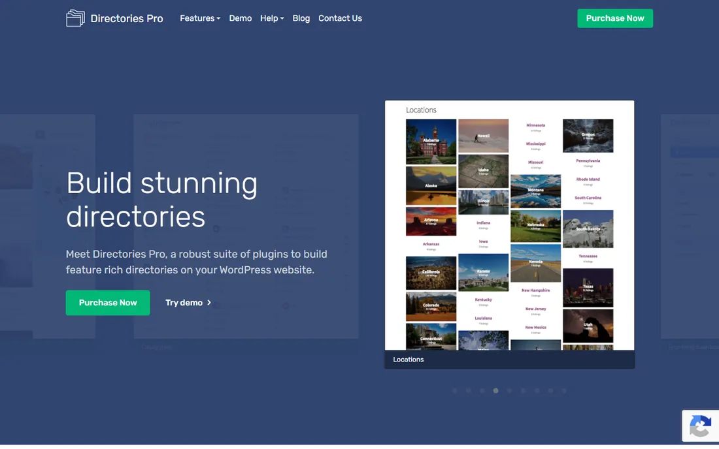Click the Locations caption bar under the slide
Viewport: 719px width, 449px height.
(x=509, y=360)
